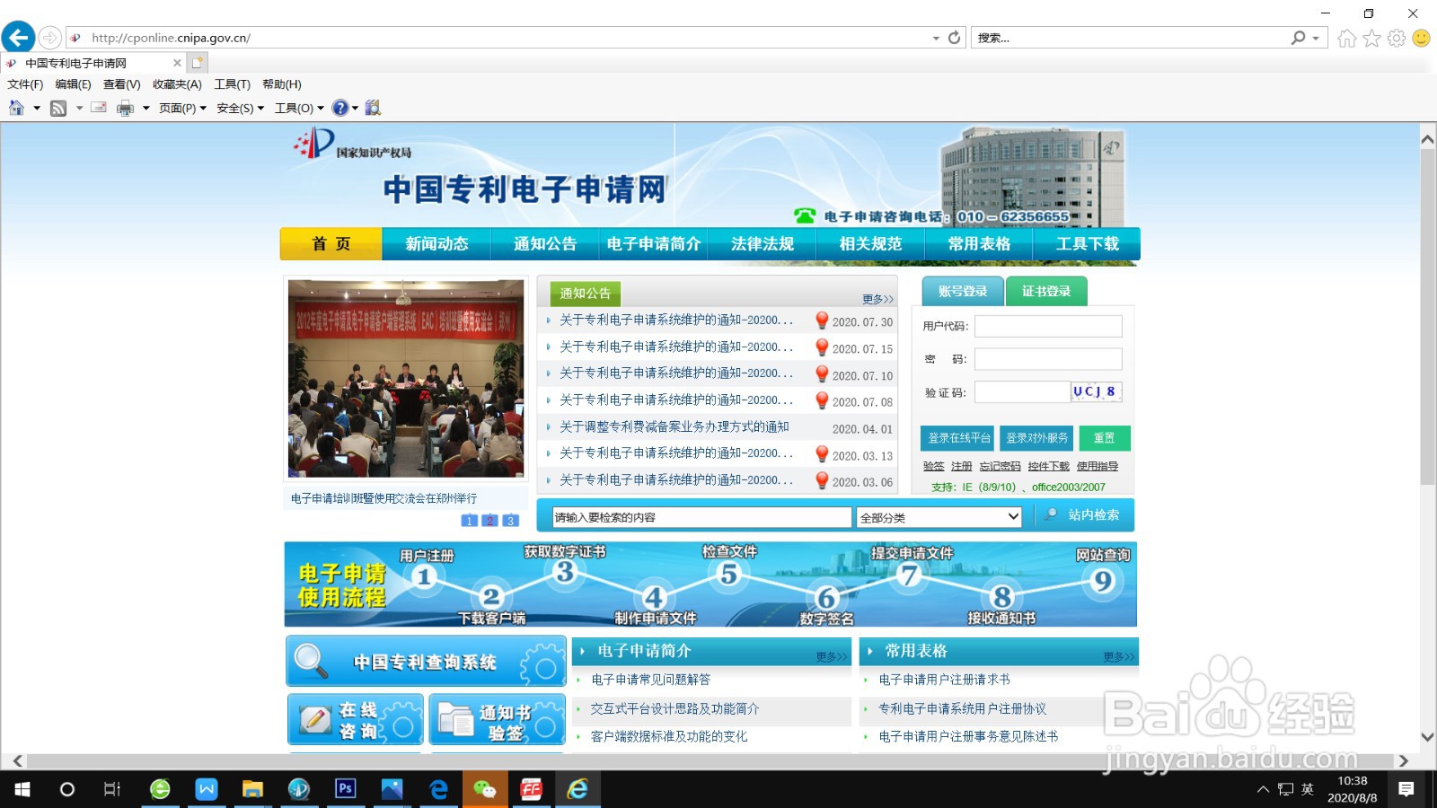The image size is (1437, 808).
Task: Open the 安全(S) dropdown menu
Action: pyautogui.click(x=240, y=109)
